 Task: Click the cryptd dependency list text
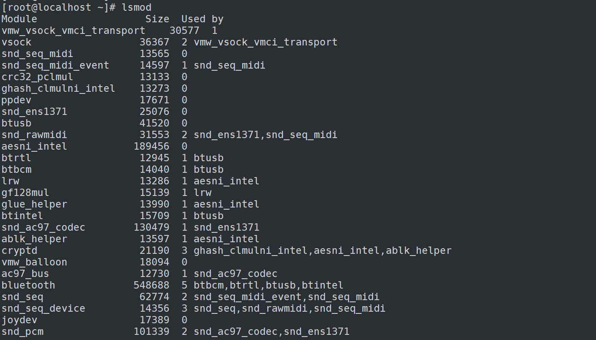coord(323,250)
